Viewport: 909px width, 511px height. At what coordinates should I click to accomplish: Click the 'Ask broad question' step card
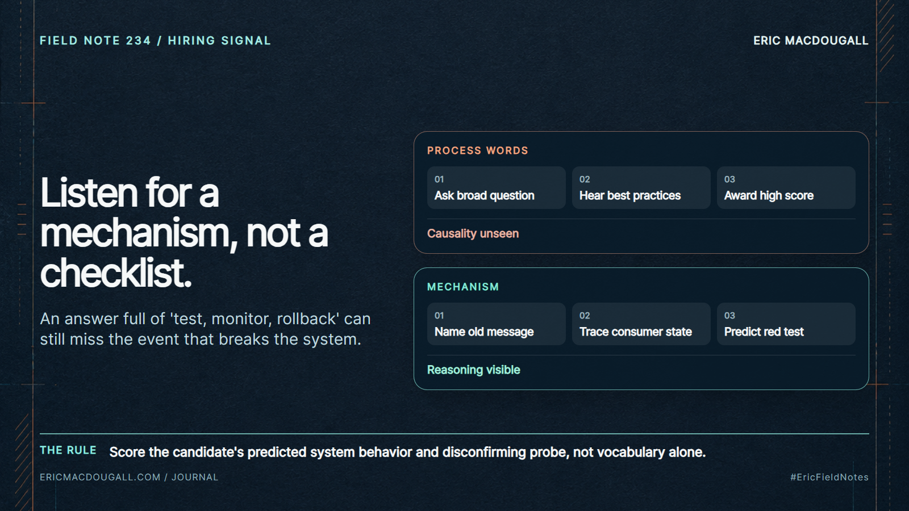pyautogui.click(x=496, y=187)
